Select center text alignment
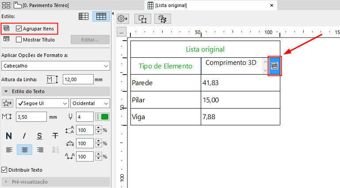The height and width of the screenshot is (188, 340). [x=24, y=150]
